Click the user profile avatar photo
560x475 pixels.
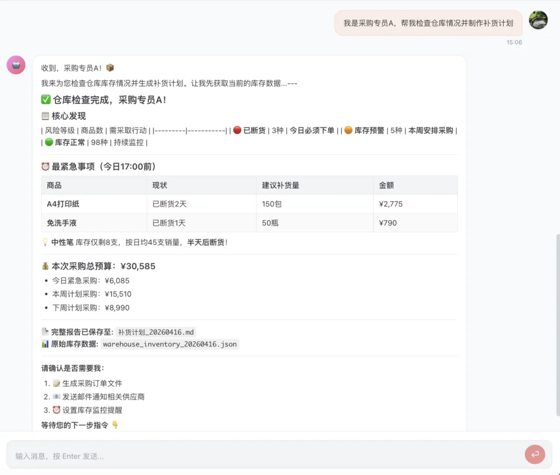coord(538,20)
